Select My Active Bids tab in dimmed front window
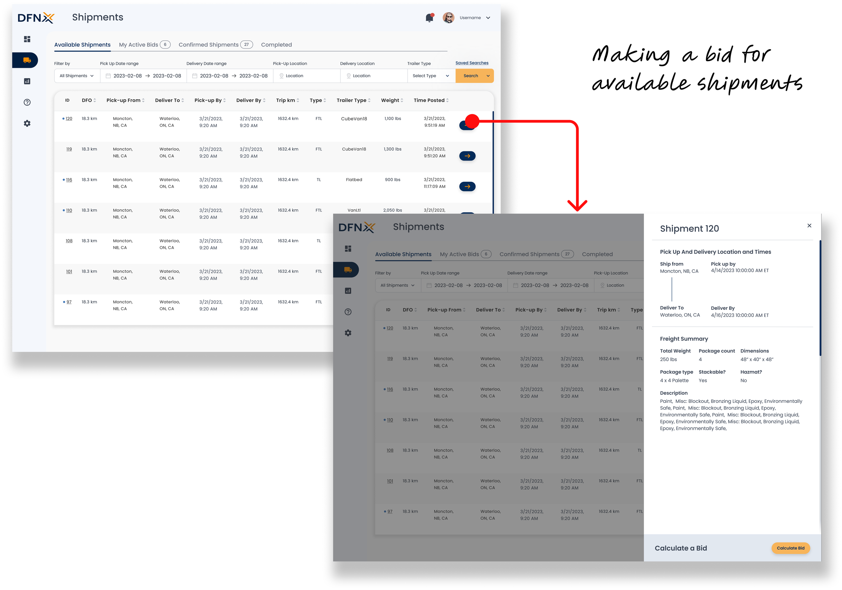This screenshot has height=590, width=842. pos(465,255)
